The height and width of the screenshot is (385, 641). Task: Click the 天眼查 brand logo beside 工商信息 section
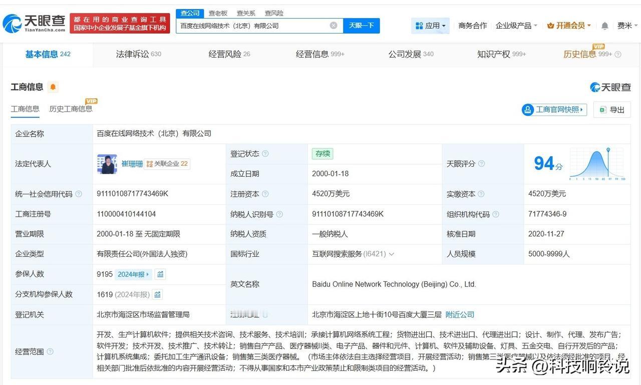(610, 87)
